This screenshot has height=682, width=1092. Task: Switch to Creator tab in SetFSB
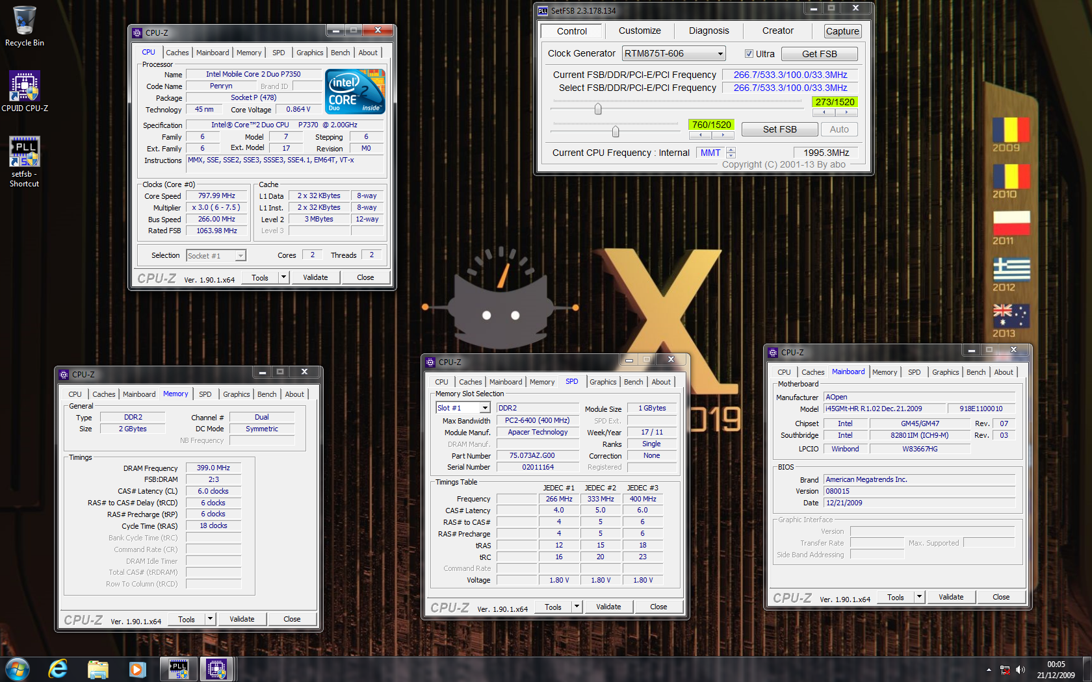(777, 31)
